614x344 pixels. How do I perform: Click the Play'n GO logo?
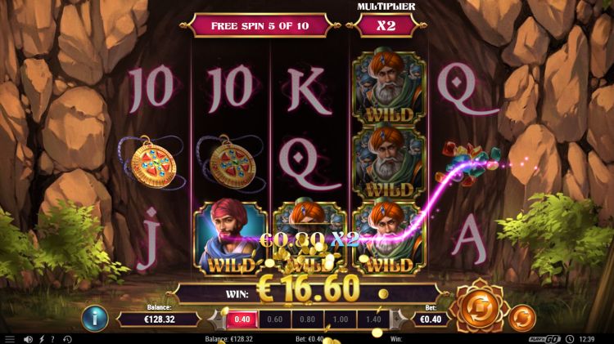544,339
